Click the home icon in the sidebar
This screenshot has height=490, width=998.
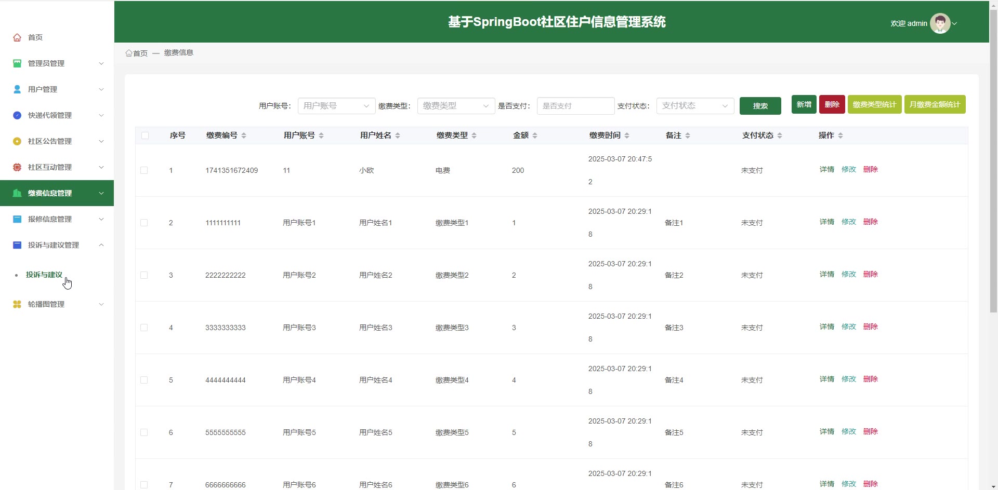click(17, 37)
